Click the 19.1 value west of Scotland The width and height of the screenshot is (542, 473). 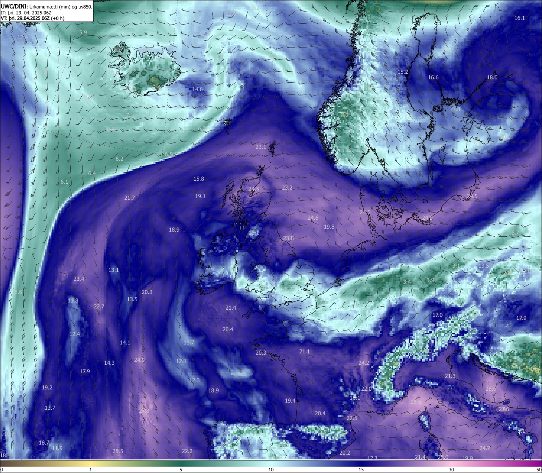click(200, 196)
